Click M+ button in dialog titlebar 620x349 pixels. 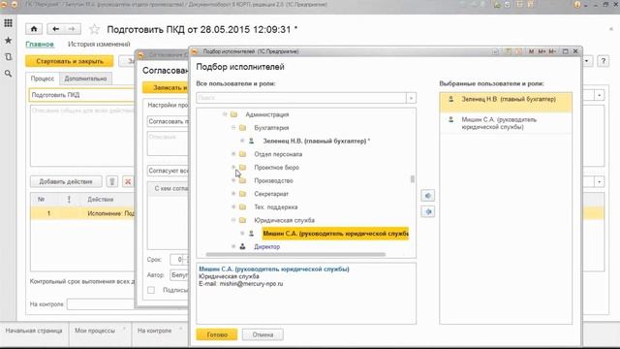click(542, 51)
